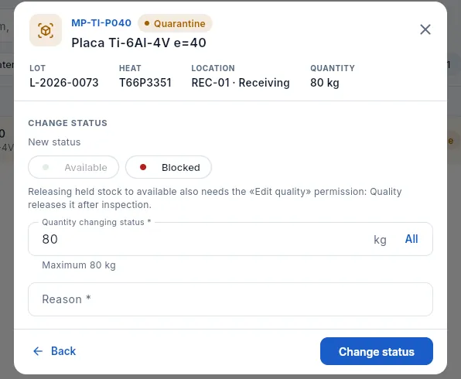
Task: Select the Blocked status option
Action: click(169, 167)
